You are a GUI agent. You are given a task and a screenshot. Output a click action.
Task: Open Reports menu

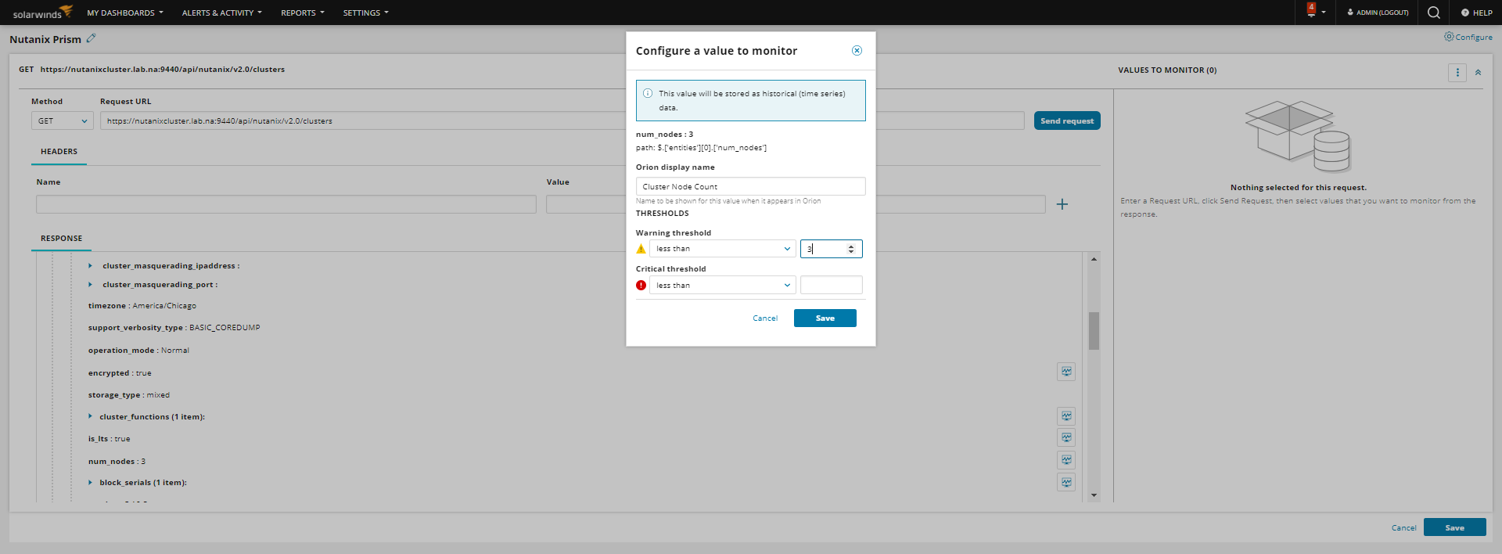tap(303, 13)
